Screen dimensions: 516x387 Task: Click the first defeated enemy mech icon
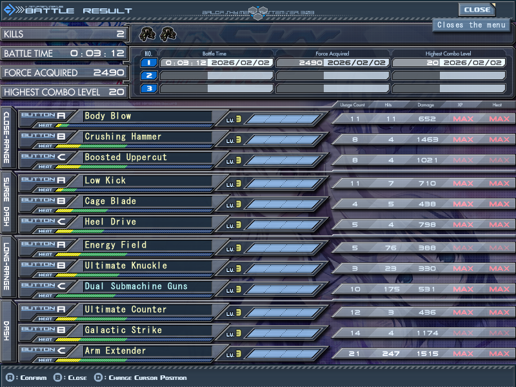148,34
